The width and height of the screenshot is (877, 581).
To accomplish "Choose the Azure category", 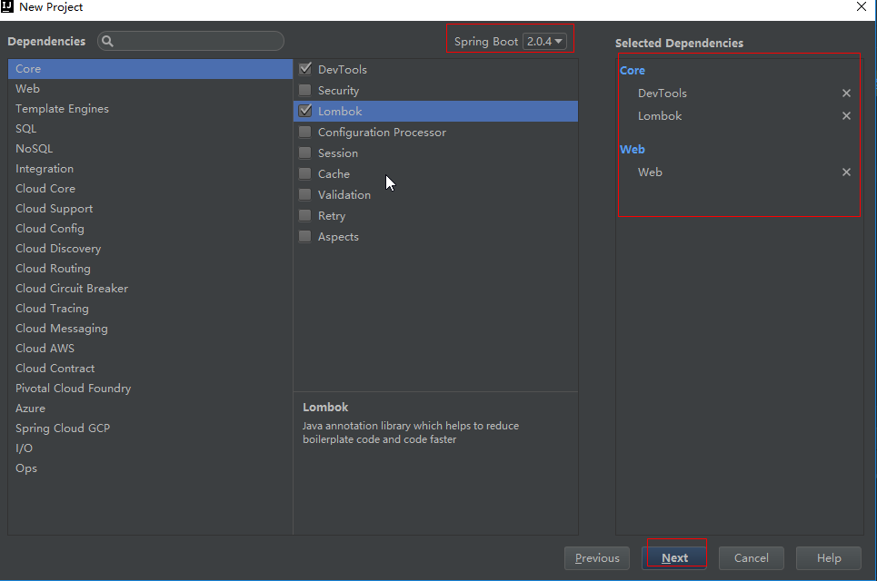I will [x=150, y=409].
